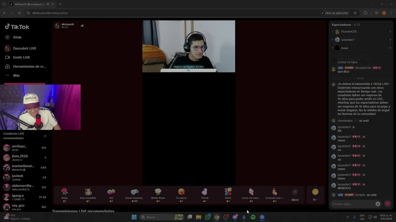The image size is (396, 222).
Task: Open the volume control in tray
Action: (x=375, y=217)
